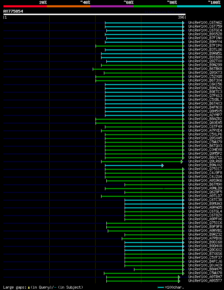Choose the UniRef100_Q75IC7 entry
This screenshot has height=290, width=224.
point(205,169)
